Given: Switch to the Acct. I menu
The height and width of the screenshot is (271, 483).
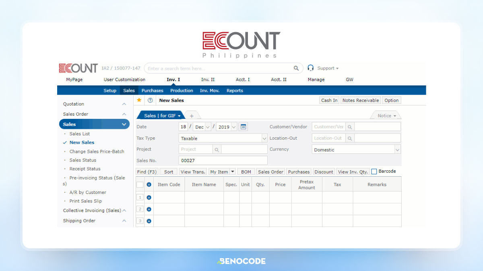Looking at the screenshot, I should 243,79.
